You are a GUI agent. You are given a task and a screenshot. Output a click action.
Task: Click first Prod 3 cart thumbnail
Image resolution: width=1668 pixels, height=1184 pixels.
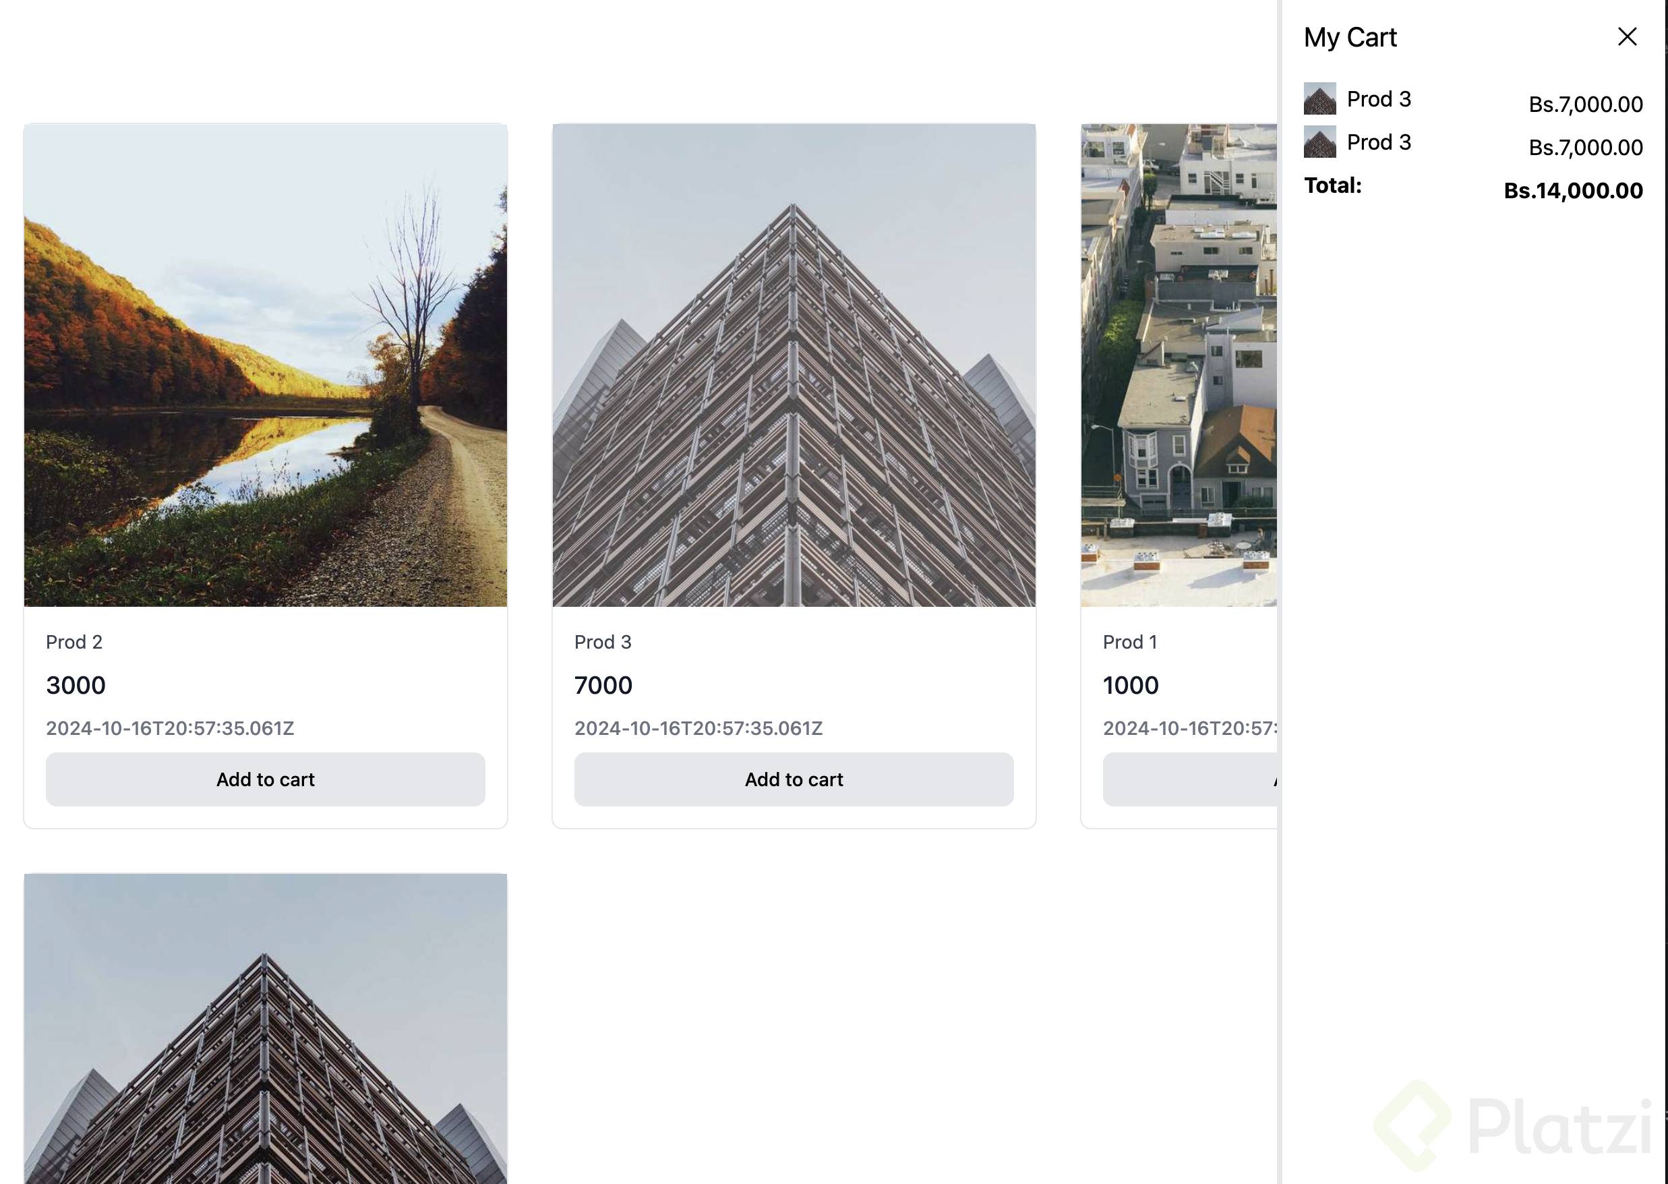(x=1319, y=98)
